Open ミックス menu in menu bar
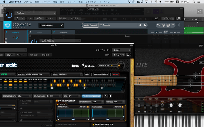Image resolution: width=204 pixels, height=127 pixels. click(71, 2)
